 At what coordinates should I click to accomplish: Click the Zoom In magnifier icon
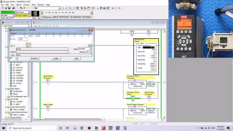pyautogui.click(x=82, y=8)
